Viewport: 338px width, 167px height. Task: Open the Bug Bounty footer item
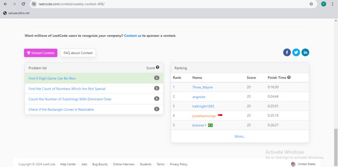pyautogui.click(x=100, y=164)
